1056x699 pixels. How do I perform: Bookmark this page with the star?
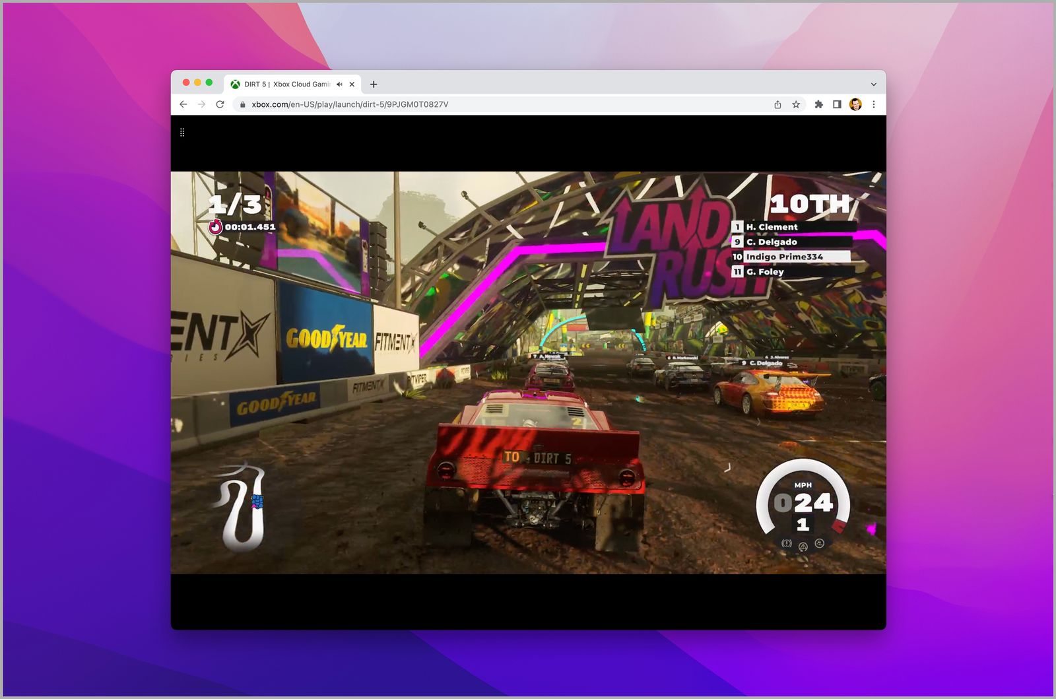(797, 104)
